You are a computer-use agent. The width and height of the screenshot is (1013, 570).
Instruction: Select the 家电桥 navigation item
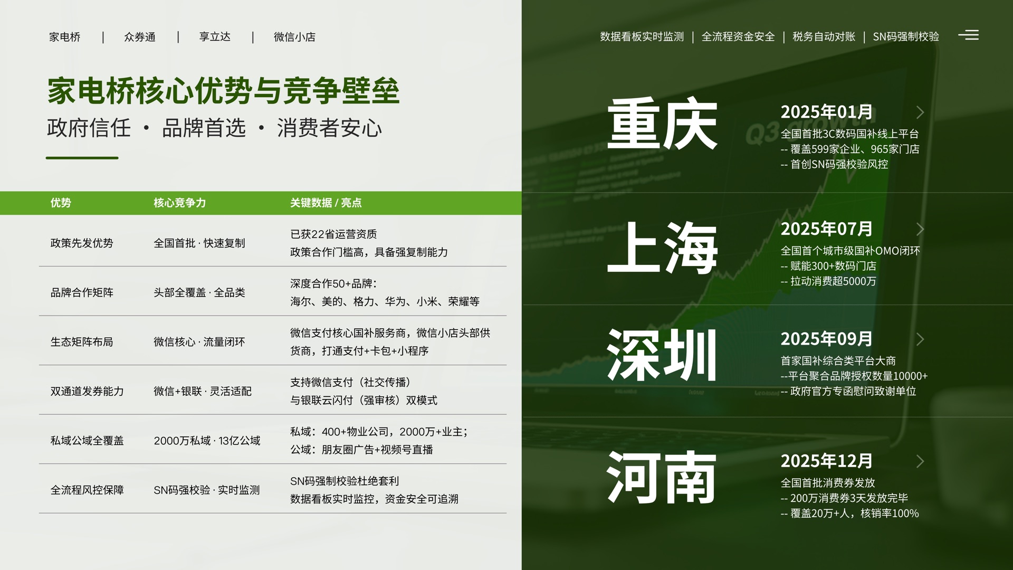click(x=65, y=37)
